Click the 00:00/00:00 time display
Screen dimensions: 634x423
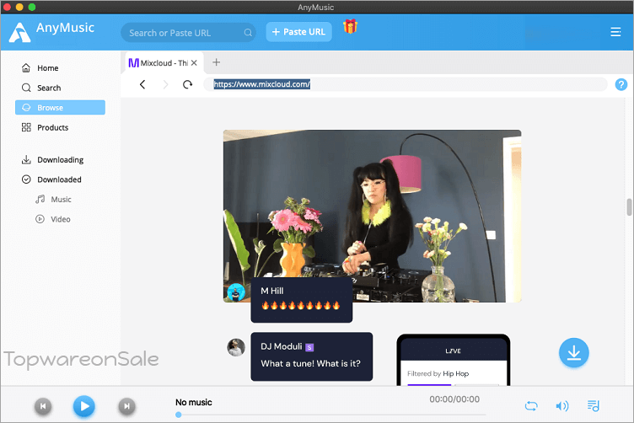click(454, 399)
